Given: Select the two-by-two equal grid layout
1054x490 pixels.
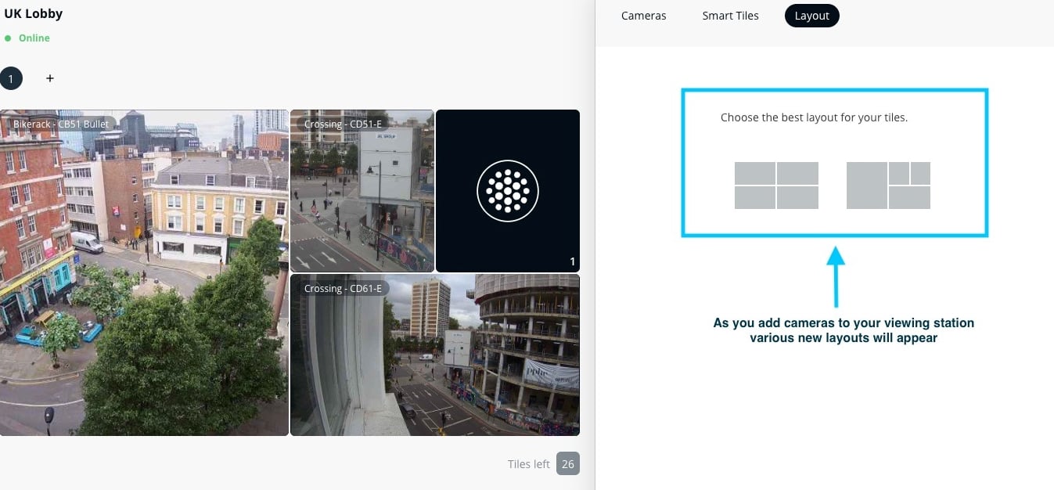Looking at the screenshot, I should [776, 186].
